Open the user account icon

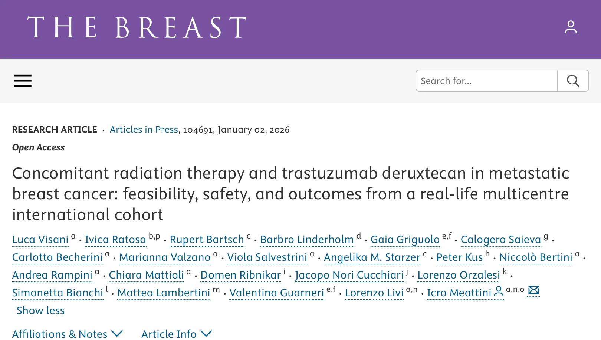571,27
